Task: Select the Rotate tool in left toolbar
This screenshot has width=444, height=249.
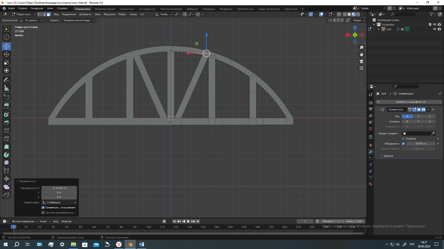Action: coord(6,55)
